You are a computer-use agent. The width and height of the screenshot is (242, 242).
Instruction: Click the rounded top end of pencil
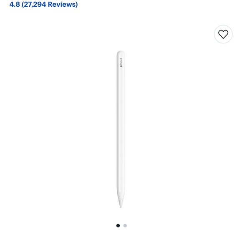pyautogui.click(x=121, y=53)
